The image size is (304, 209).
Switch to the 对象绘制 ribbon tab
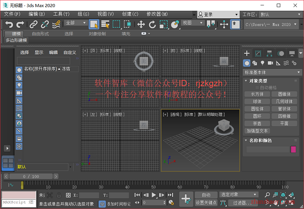click(x=97, y=34)
